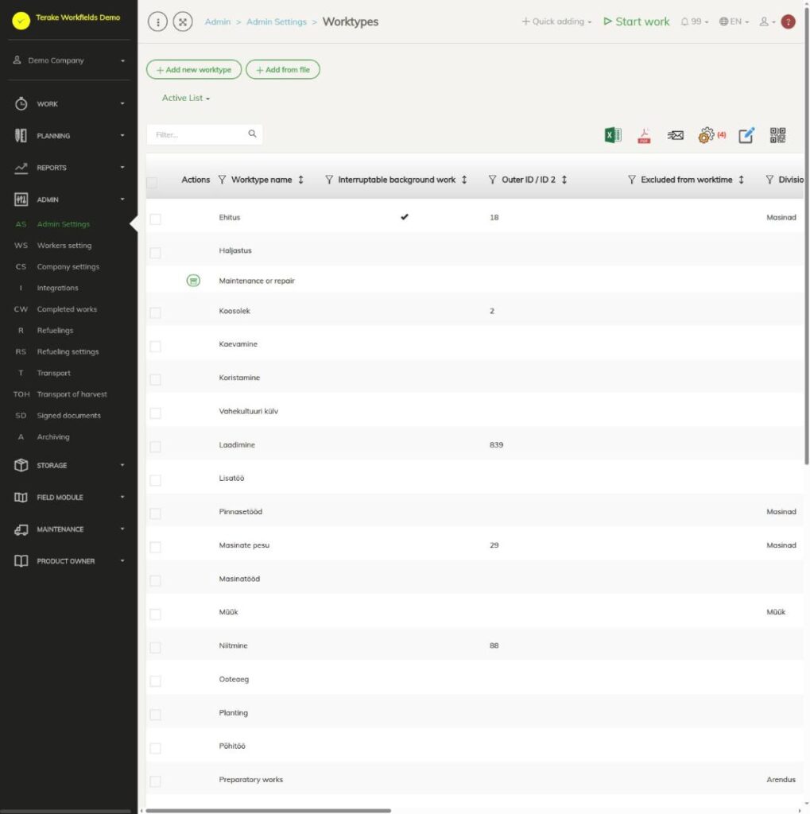Send the list by email icon

pos(675,135)
